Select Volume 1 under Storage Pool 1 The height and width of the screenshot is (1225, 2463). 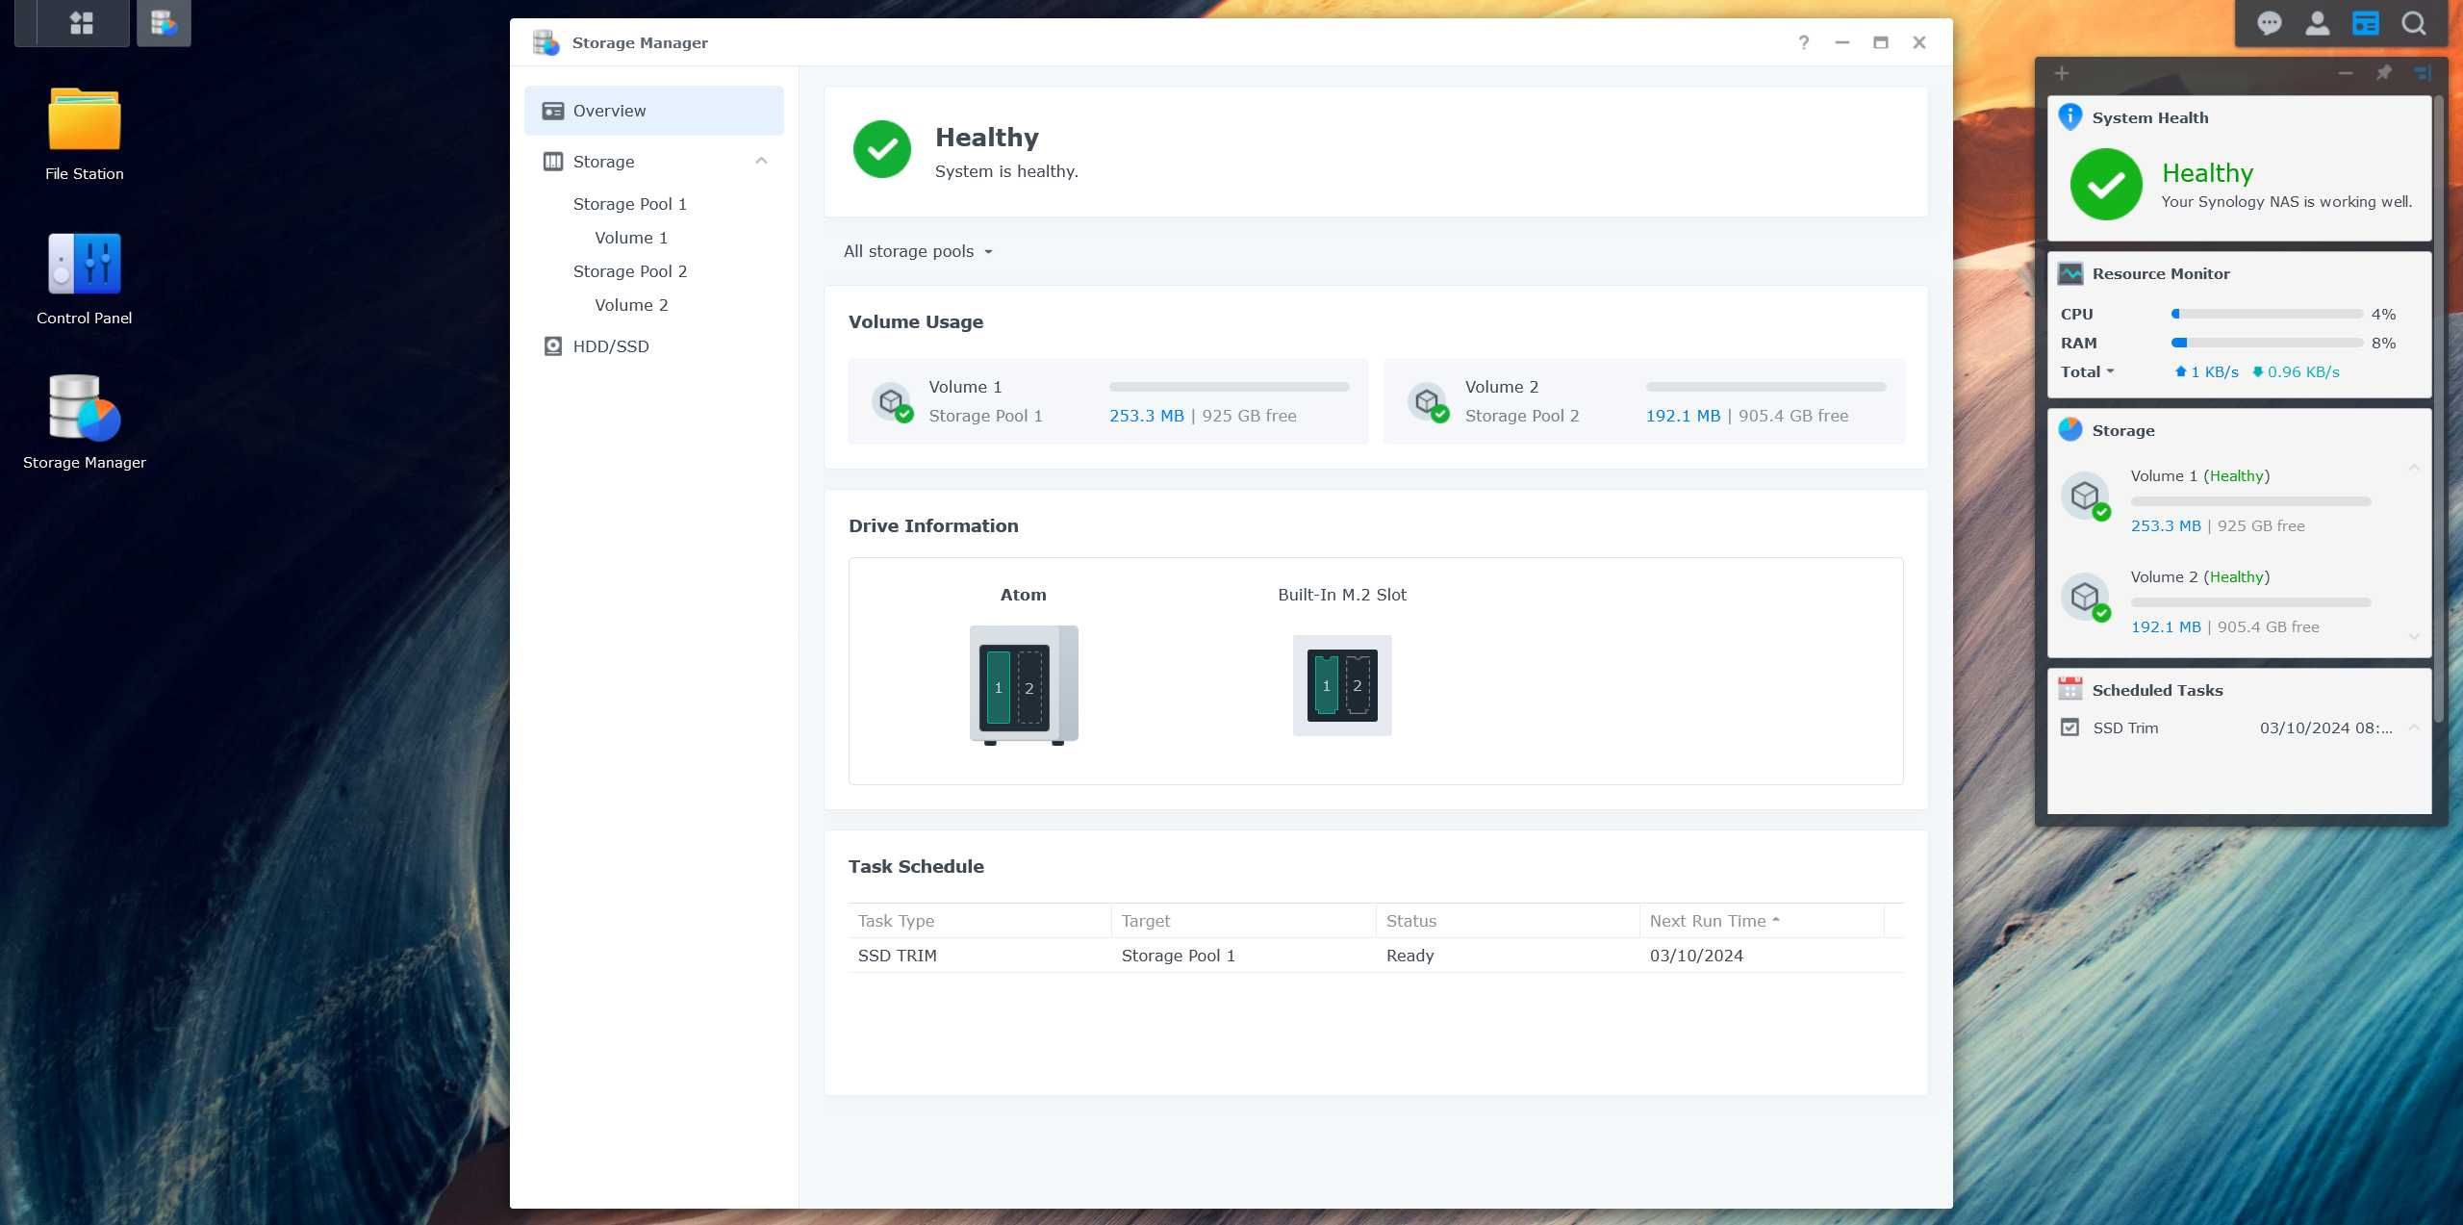pos(628,236)
